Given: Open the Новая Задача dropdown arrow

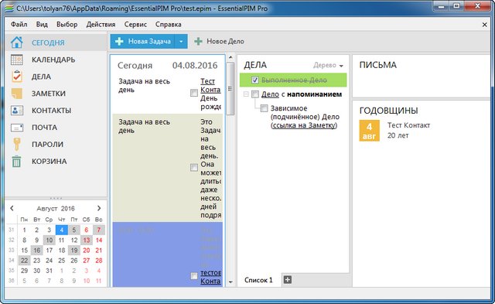Looking at the screenshot, I should click(181, 41).
